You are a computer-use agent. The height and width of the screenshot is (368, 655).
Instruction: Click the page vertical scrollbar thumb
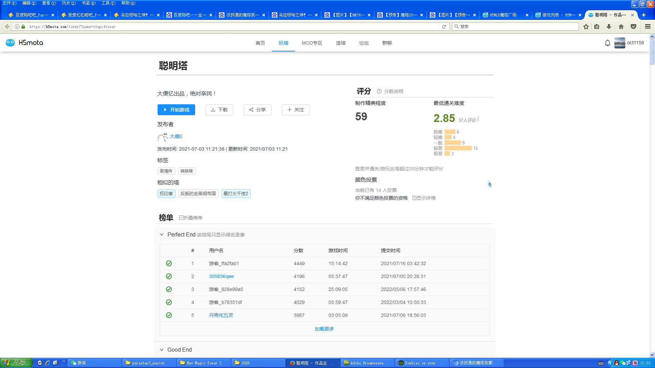click(x=652, y=52)
